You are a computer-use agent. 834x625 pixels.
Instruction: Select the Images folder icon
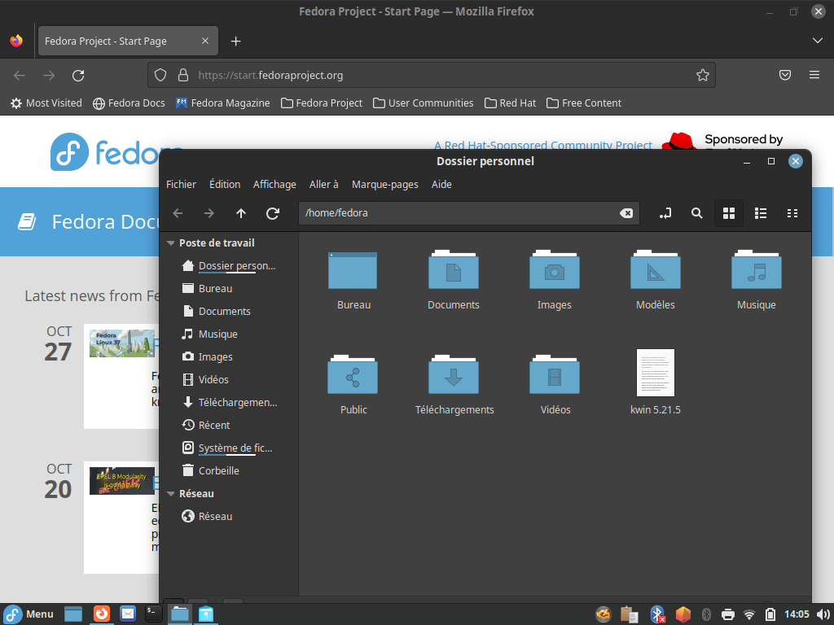pos(554,270)
